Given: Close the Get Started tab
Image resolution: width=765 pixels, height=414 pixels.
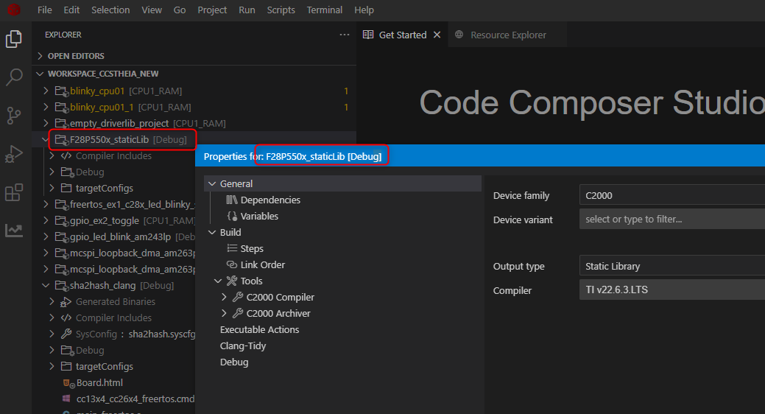Looking at the screenshot, I should (x=437, y=35).
